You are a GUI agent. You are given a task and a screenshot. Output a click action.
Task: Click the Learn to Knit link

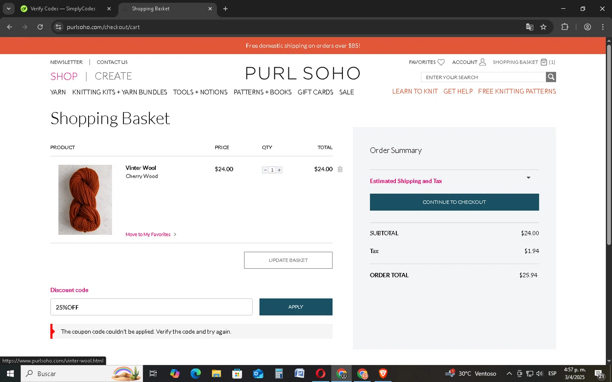pyautogui.click(x=415, y=91)
